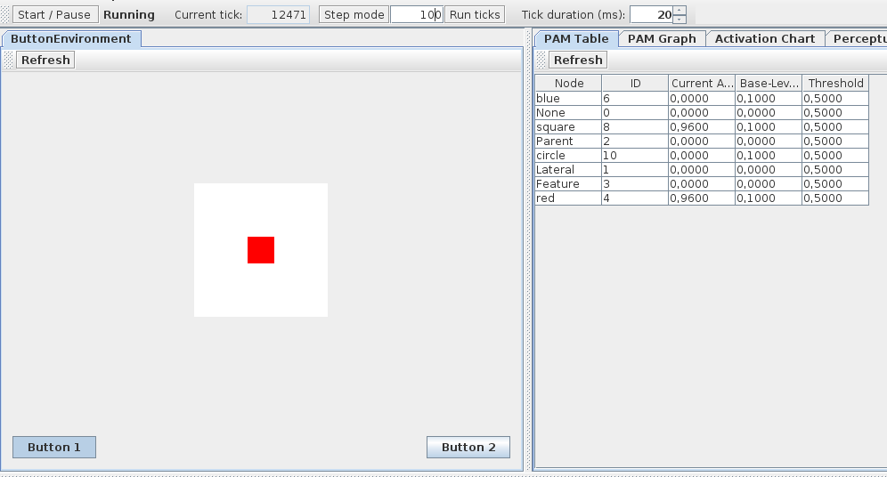Image resolution: width=887 pixels, height=477 pixels.
Task: Select the ButtonEnvironment tab
Action: (x=71, y=38)
